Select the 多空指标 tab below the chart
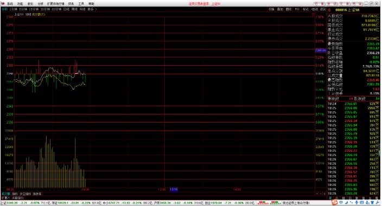 pos(26,194)
